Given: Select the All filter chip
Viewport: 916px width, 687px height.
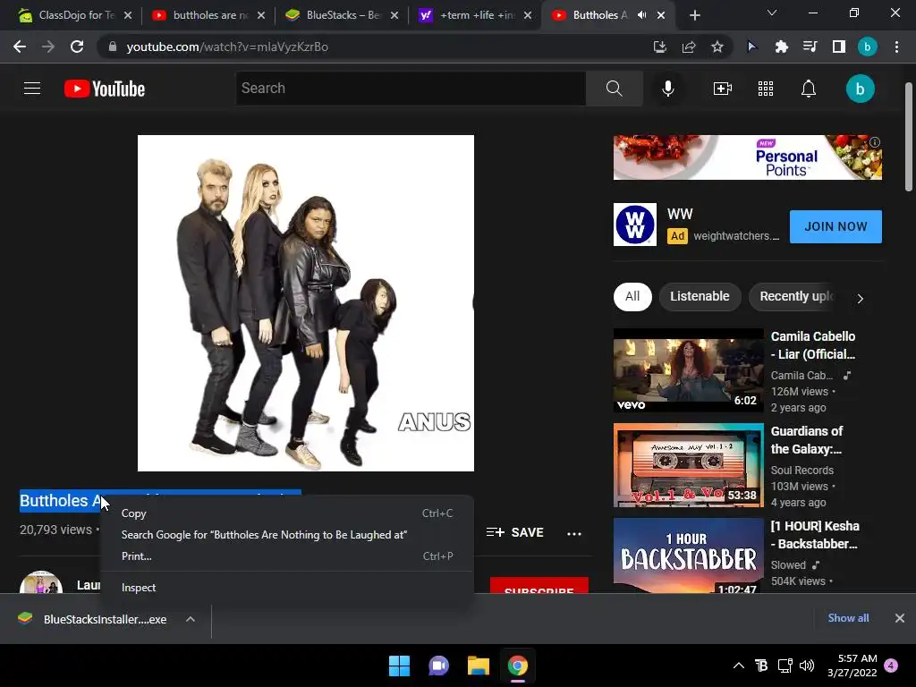Looking at the screenshot, I should pyautogui.click(x=632, y=297).
